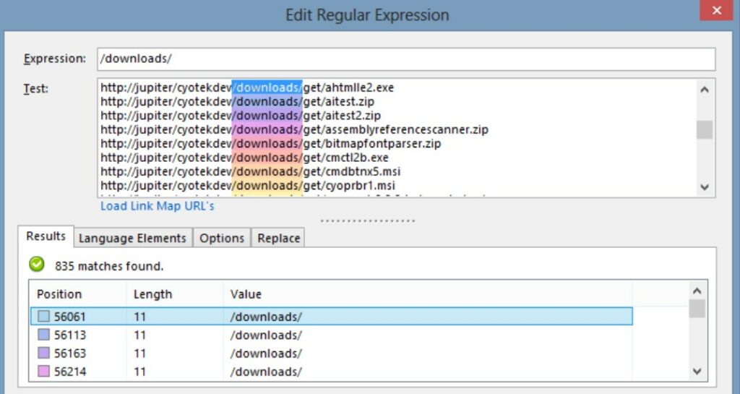Select the color swatch for position 56163

[x=43, y=354]
